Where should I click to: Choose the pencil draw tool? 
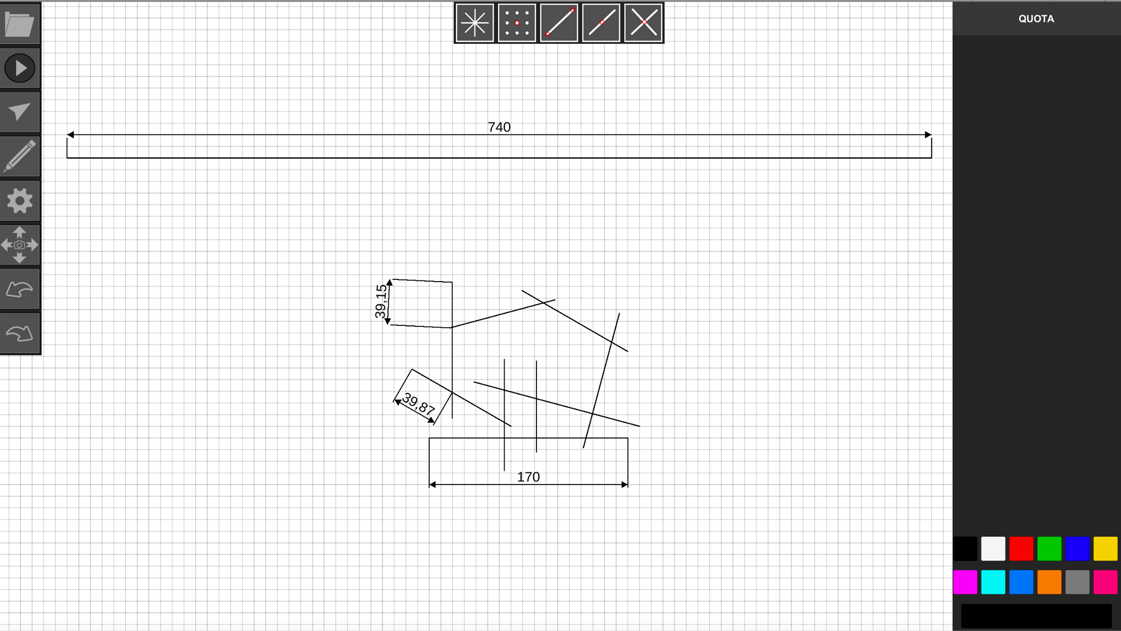[20, 156]
